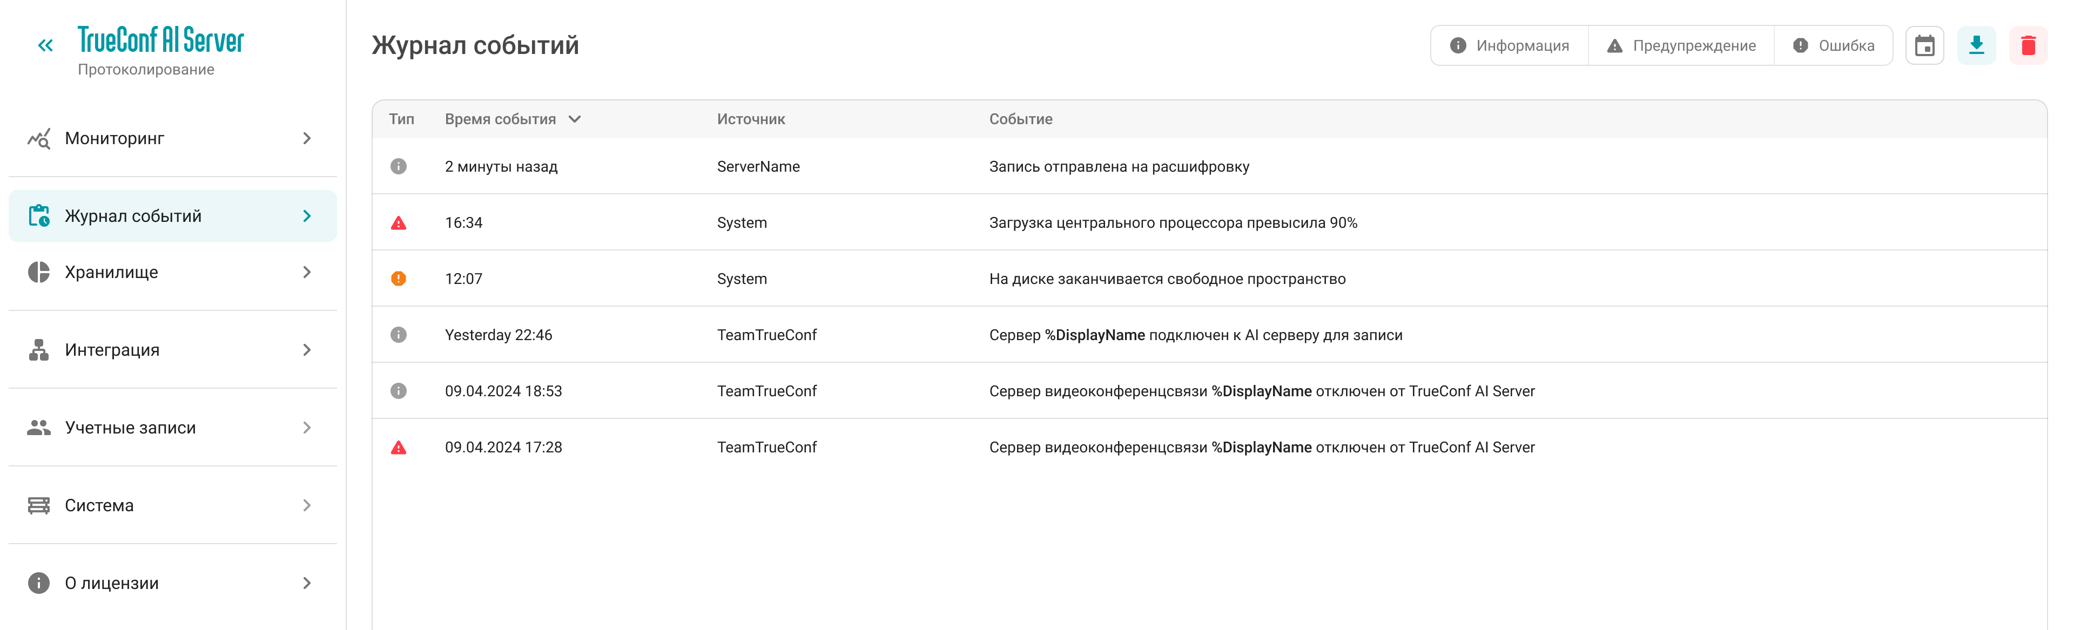Viewport: 2074px width, 630px height.
Task: Select the ServerName source cell
Action: pos(758,167)
